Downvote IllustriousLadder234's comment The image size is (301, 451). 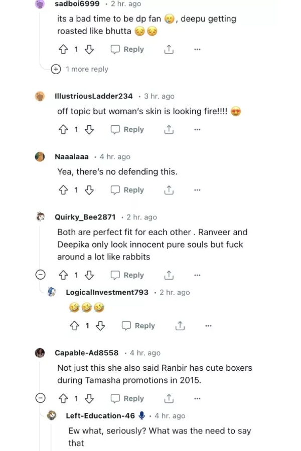coord(89,130)
